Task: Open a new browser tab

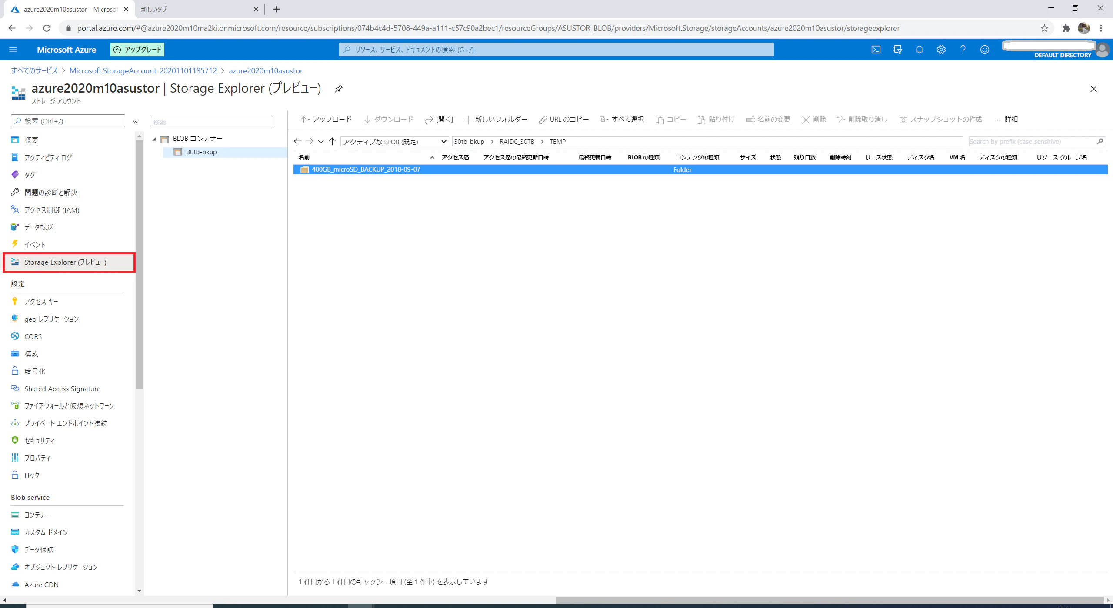Action: (x=277, y=9)
